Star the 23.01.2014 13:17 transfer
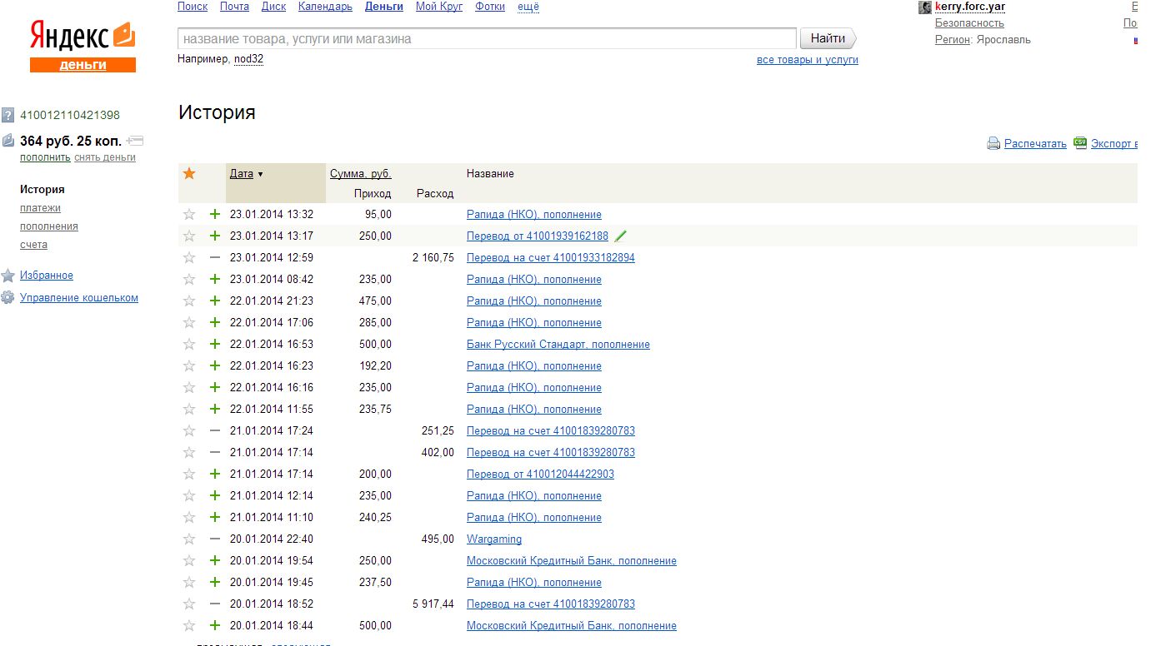The image size is (1161, 646). pyautogui.click(x=189, y=236)
